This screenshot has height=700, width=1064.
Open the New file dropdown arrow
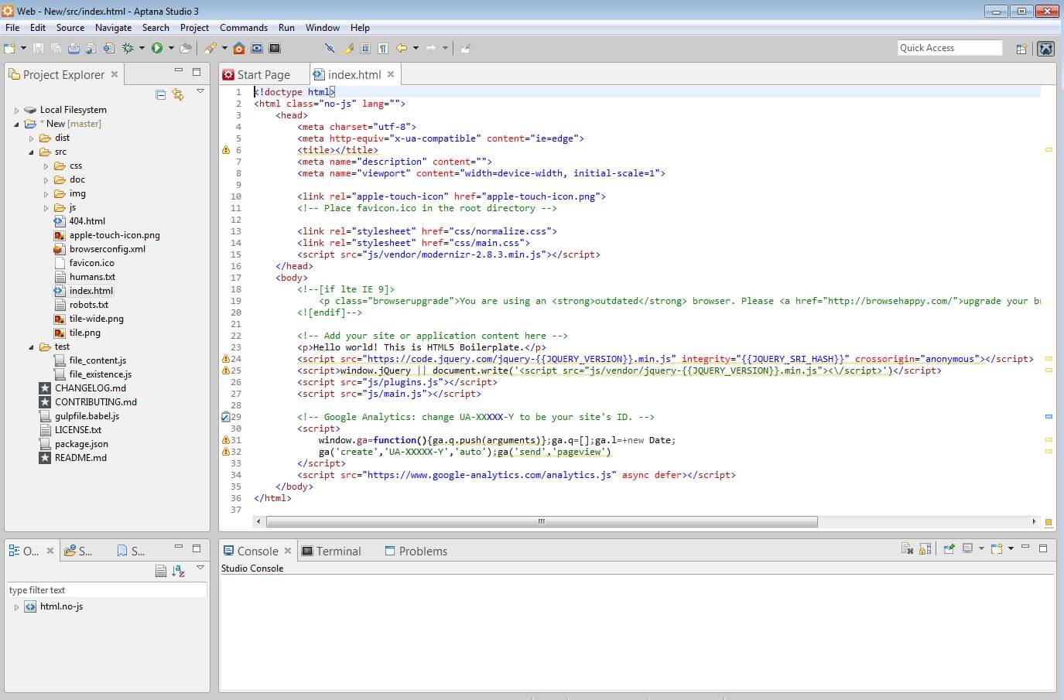(x=23, y=48)
